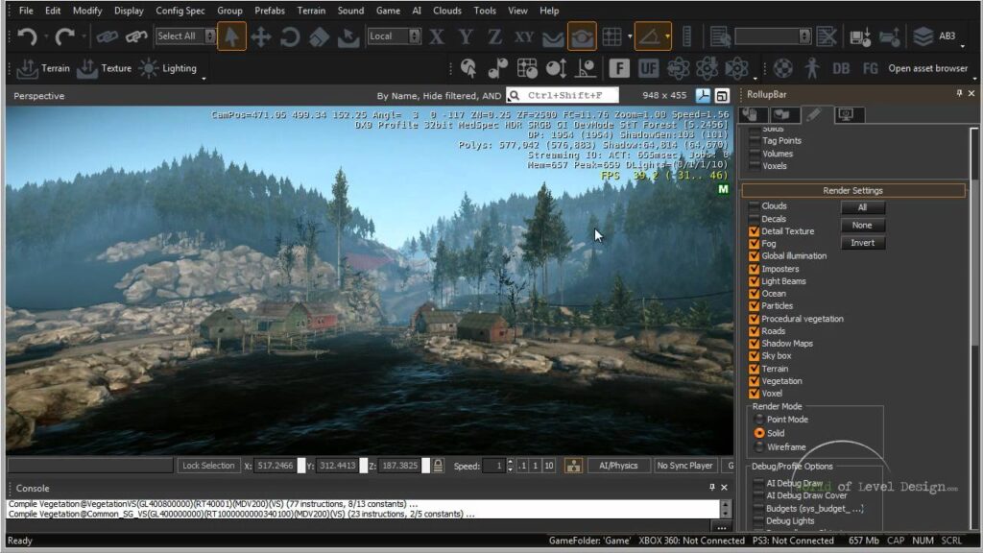
Task: Click the Layers stack icon
Action: point(923,36)
